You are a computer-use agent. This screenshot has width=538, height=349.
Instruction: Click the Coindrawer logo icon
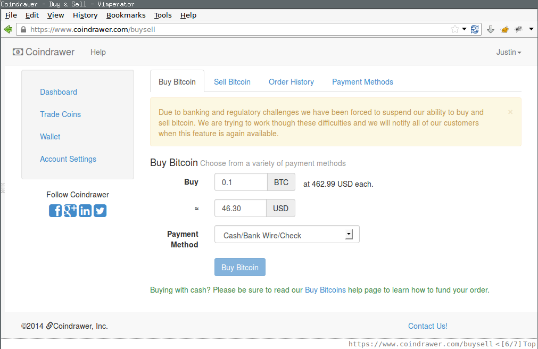[18, 52]
